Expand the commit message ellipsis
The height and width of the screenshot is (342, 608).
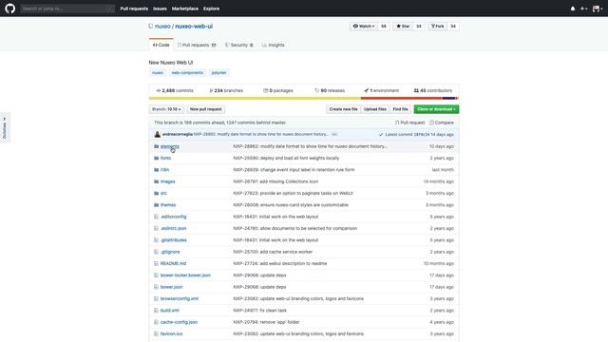point(334,134)
